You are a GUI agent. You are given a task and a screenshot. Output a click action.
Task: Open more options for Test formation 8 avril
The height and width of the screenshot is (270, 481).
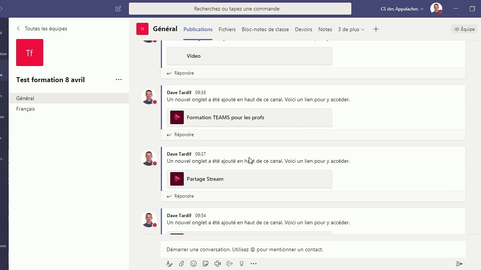coord(119,79)
